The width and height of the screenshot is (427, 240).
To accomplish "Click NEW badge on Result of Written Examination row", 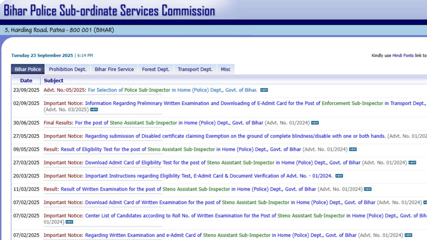I will tap(368, 189).
